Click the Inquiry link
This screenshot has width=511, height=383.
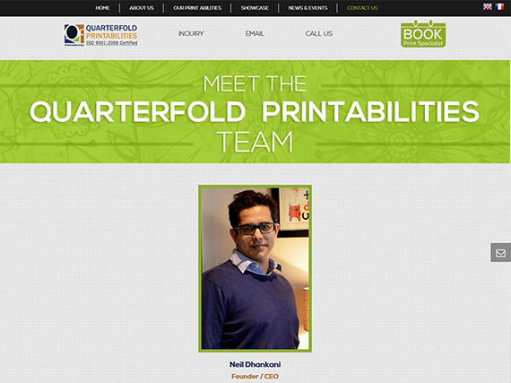pyautogui.click(x=191, y=33)
